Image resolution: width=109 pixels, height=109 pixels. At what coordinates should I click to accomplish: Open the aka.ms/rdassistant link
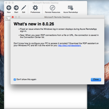click(70, 45)
